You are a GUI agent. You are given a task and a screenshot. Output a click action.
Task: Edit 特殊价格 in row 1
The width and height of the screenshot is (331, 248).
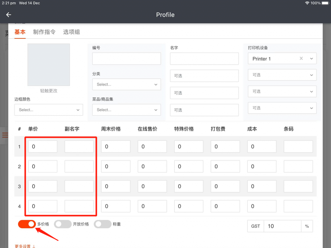189,147
